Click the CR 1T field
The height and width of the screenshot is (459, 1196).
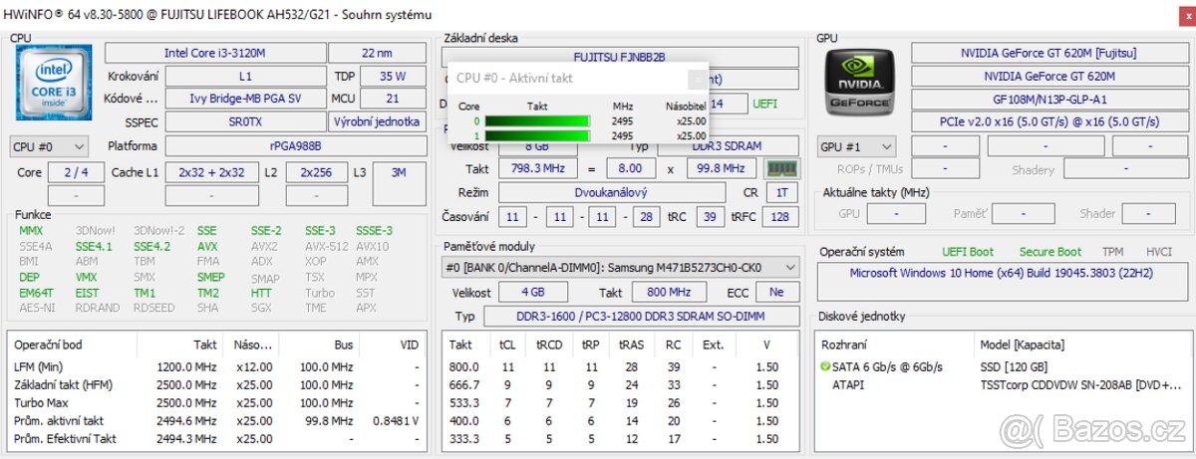point(783,192)
